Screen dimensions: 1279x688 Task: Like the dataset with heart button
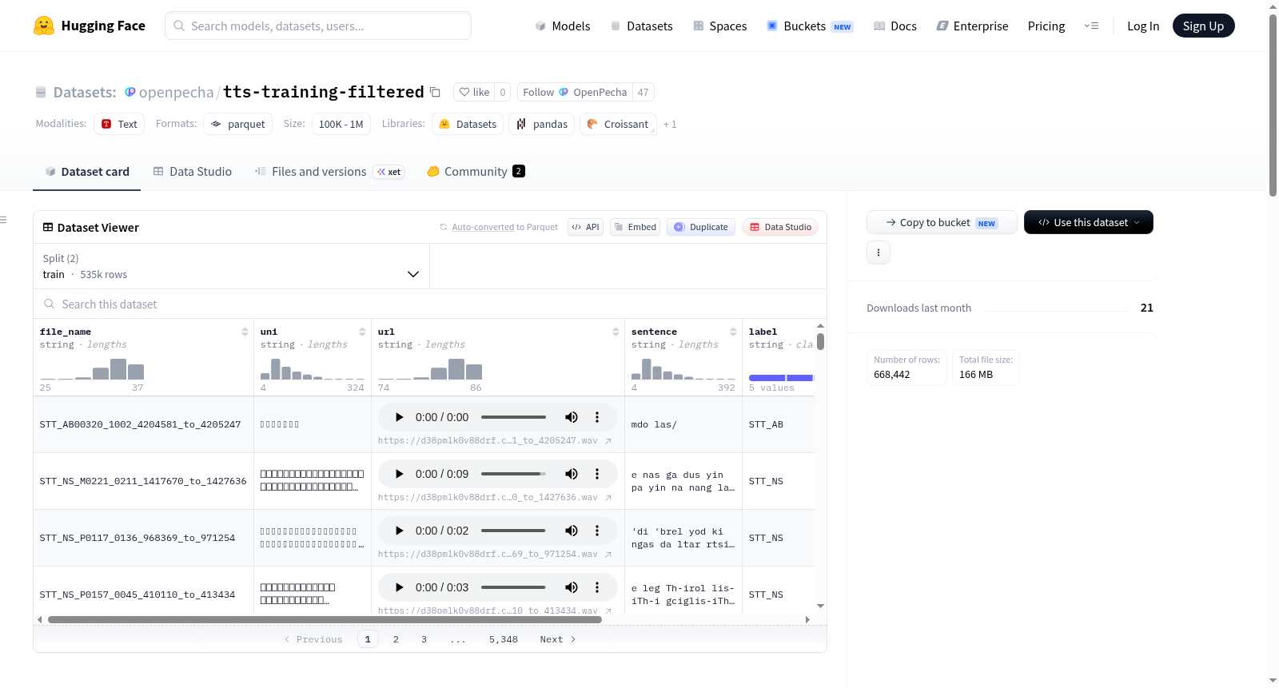pyautogui.click(x=474, y=92)
